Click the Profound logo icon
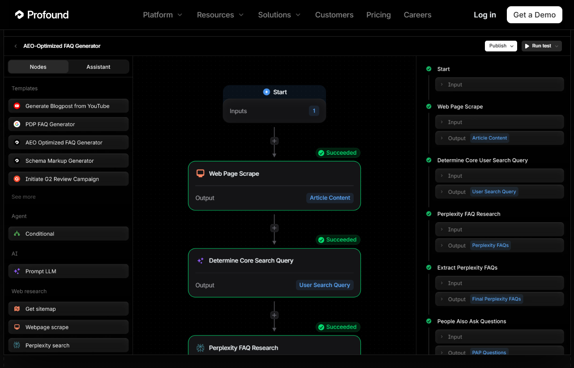 [x=19, y=15]
